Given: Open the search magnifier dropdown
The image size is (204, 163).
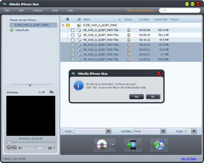Looking at the screenshot, I should 163,10.
